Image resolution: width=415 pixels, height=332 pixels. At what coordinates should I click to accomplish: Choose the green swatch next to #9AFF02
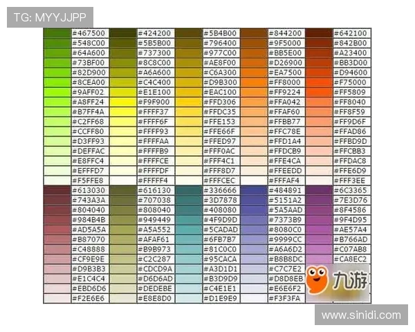57,92
